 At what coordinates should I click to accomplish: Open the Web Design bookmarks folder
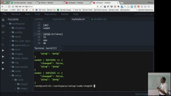[x=66, y=10]
